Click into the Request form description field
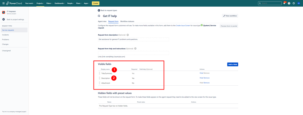This screenshot has width=303, height=115. tap(133, 39)
